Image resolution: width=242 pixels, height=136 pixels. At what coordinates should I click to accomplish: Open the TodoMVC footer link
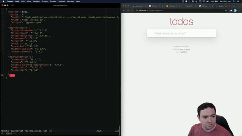(x=183, y=52)
